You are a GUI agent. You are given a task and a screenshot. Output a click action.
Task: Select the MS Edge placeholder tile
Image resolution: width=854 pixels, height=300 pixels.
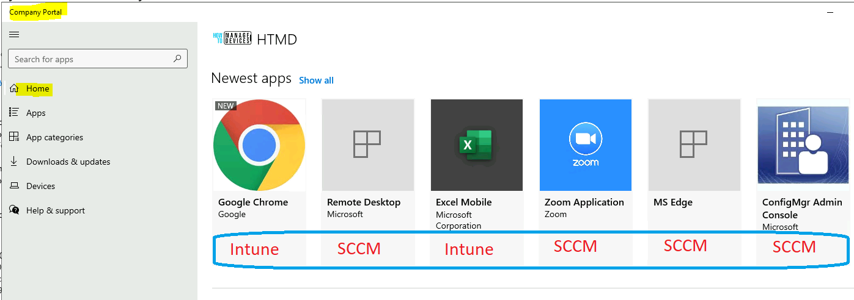point(694,145)
